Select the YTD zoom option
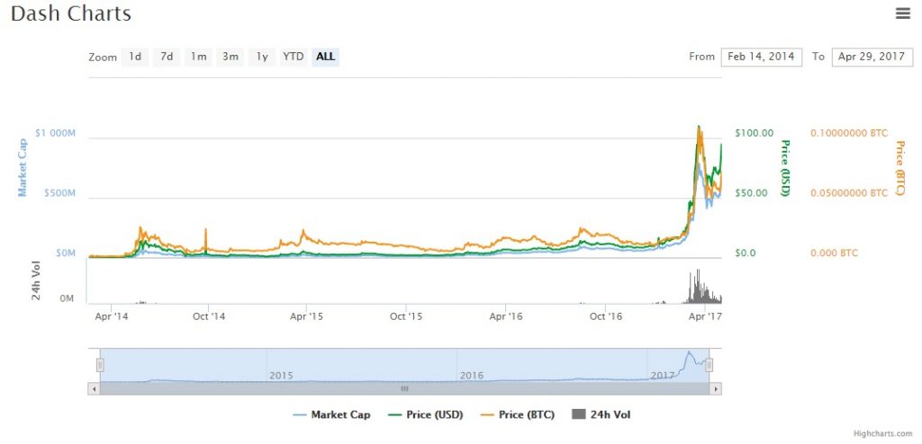Viewport: 922px width, 444px height. tap(293, 57)
